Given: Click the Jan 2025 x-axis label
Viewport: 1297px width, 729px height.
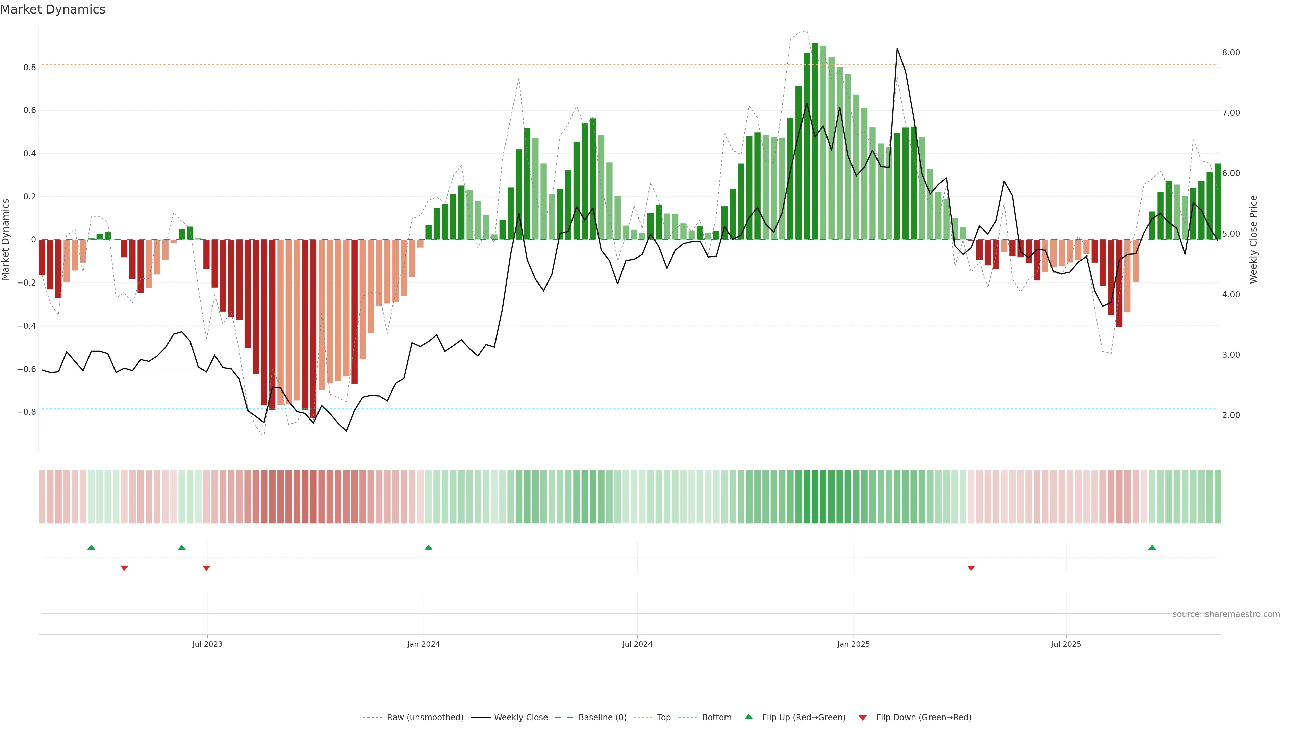Looking at the screenshot, I should (853, 644).
